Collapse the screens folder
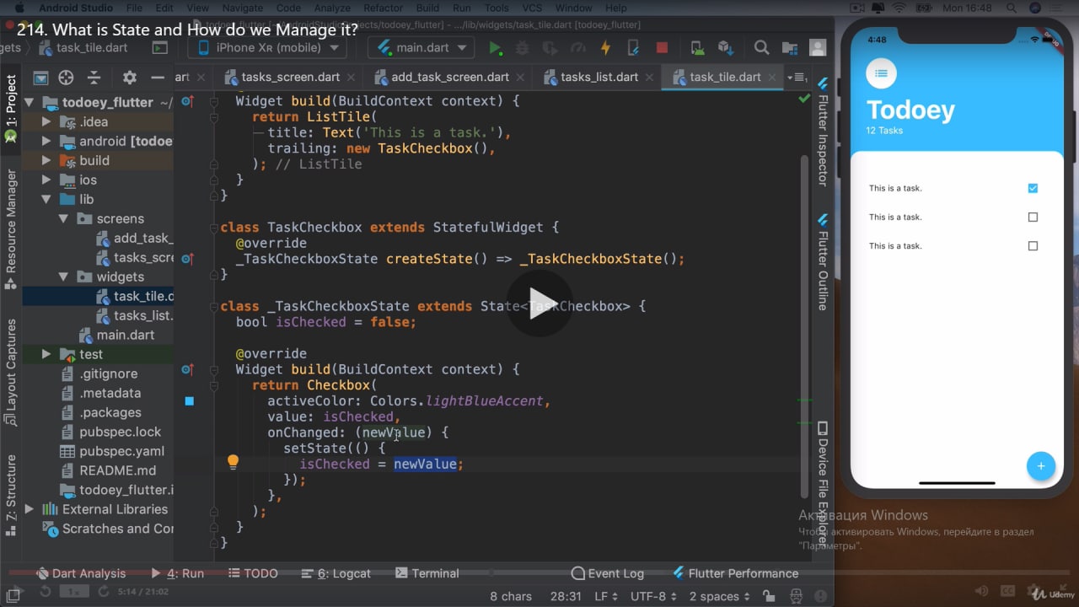The height and width of the screenshot is (607, 1079). 63,219
